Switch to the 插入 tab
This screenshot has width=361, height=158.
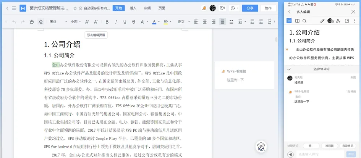coord(133,8)
